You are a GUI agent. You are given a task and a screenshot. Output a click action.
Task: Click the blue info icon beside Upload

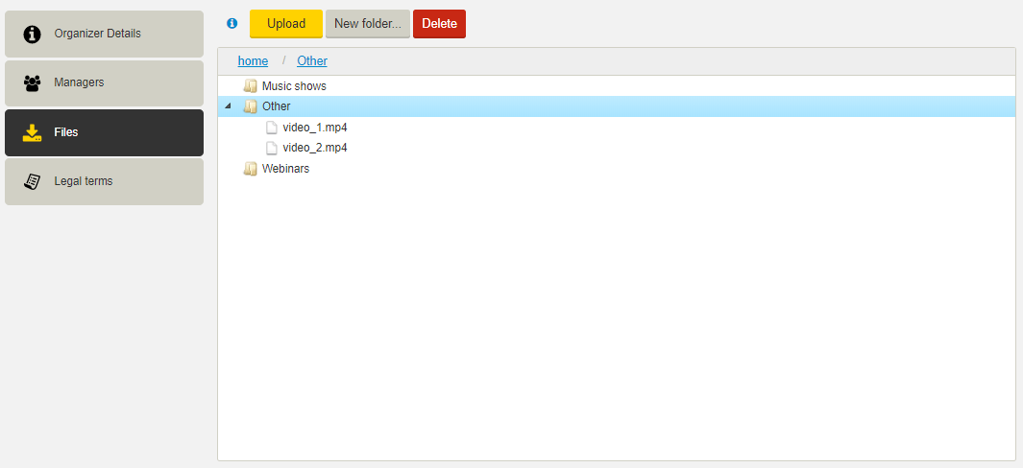point(231,23)
